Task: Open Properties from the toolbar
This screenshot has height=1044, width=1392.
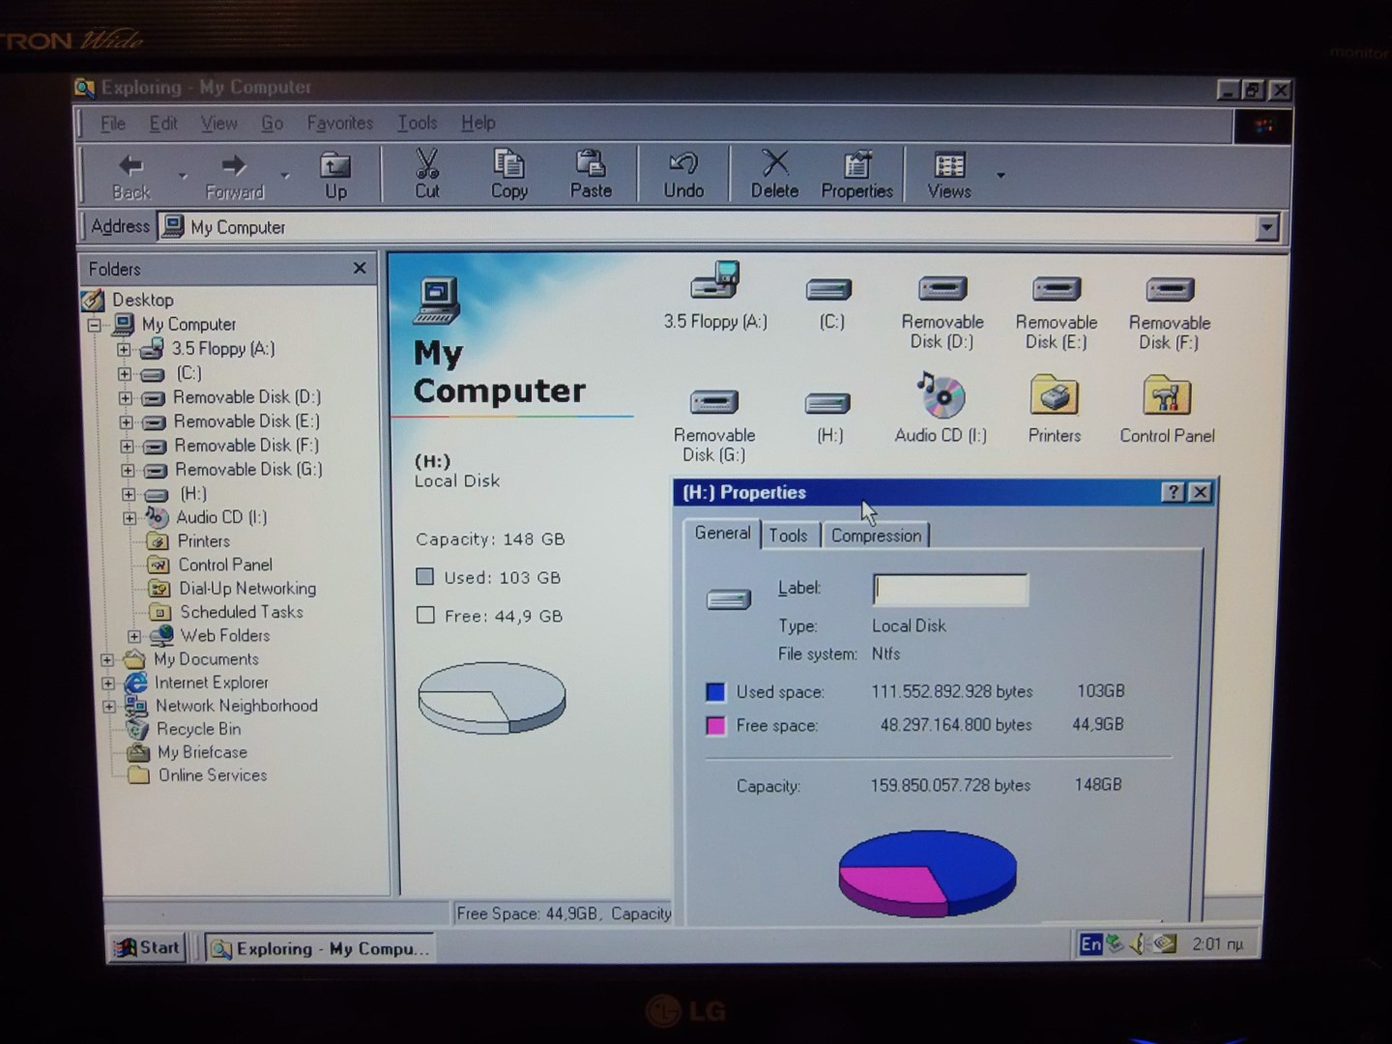Action: click(856, 175)
